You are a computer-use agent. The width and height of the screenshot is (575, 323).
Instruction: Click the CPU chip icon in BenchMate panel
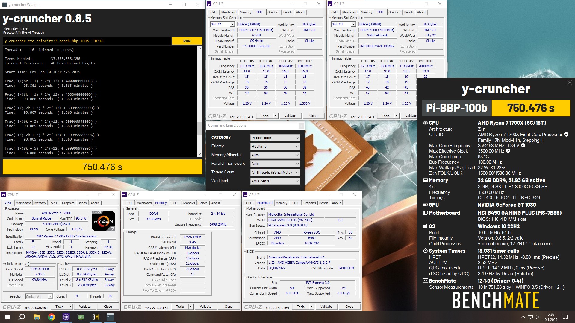click(x=425, y=123)
